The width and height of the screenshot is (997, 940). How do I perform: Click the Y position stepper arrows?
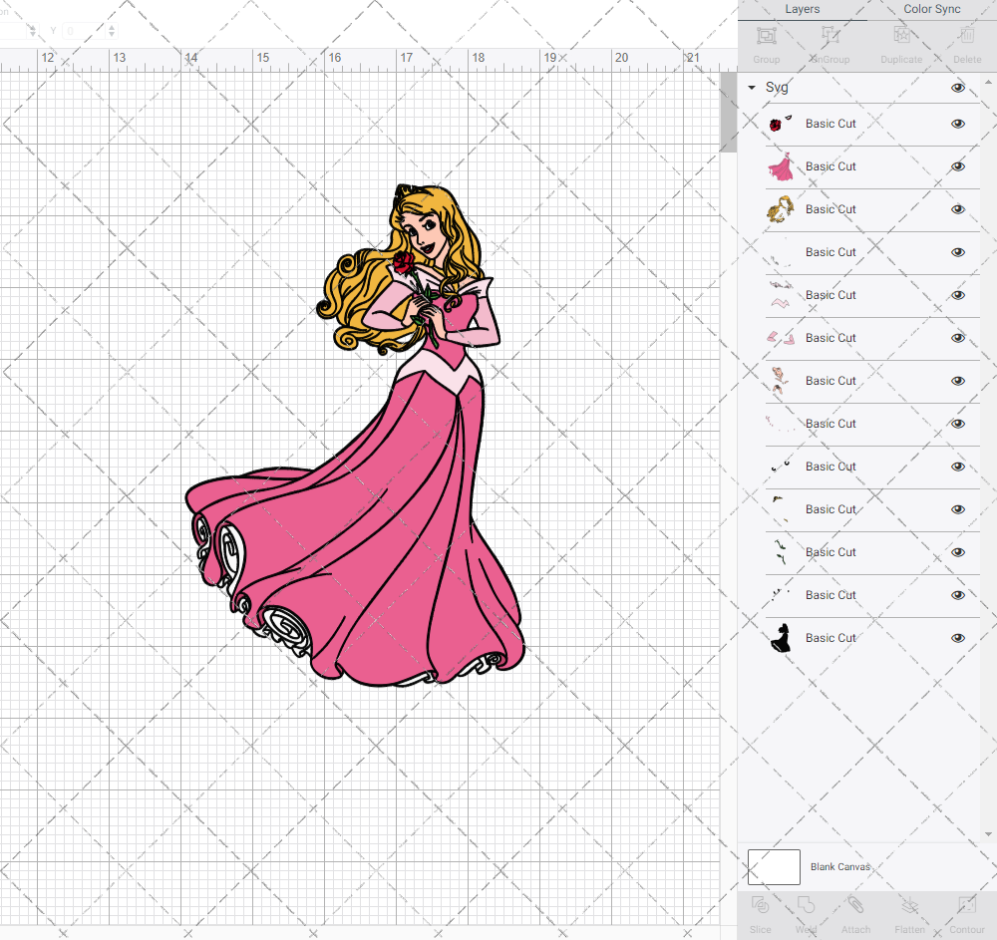coord(112,31)
